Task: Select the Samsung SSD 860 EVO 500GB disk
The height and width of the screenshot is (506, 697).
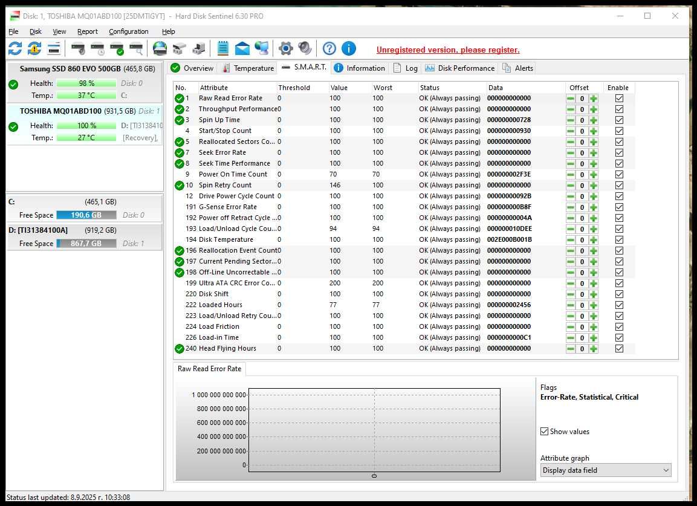Action: 85,82
